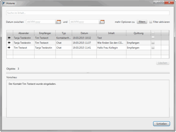Close dialog with Schließen button
The height and width of the screenshot is (132, 176).
[x=161, y=124]
